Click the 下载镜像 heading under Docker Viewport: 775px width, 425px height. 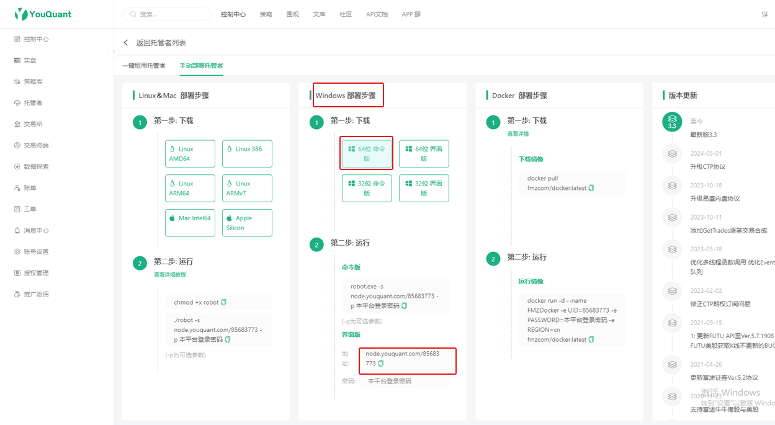(531, 159)
